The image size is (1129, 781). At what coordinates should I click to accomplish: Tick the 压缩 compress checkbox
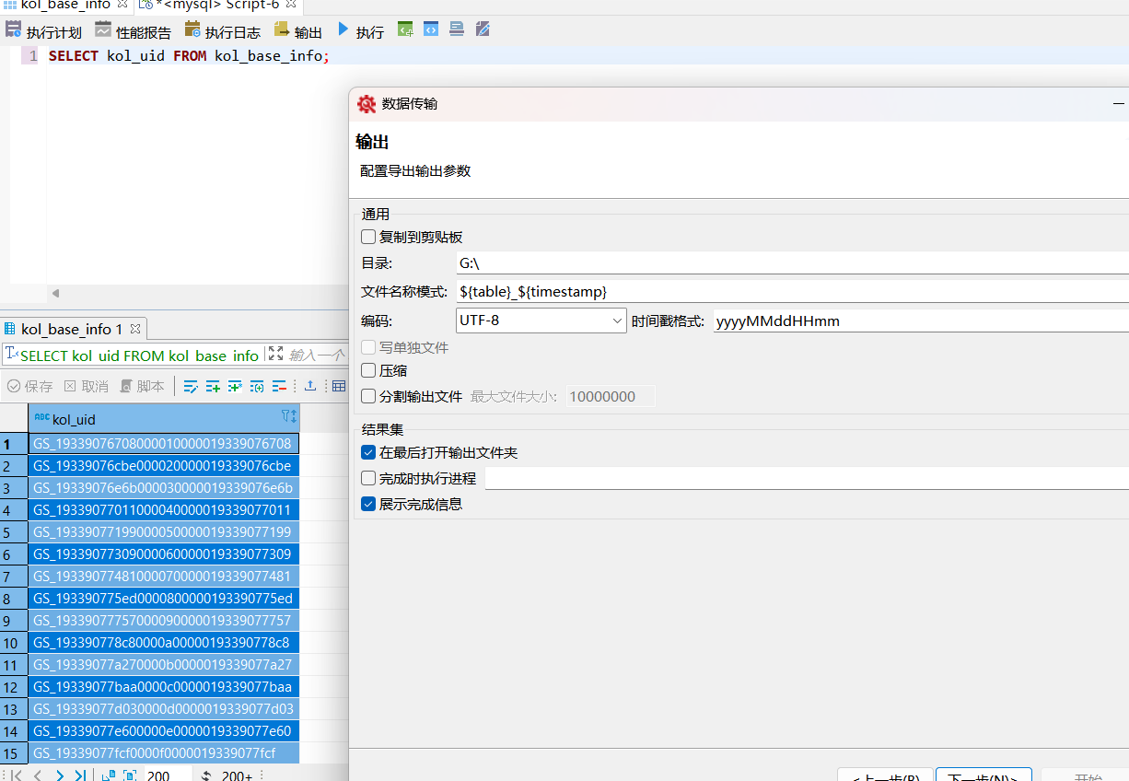pos(368,370)
